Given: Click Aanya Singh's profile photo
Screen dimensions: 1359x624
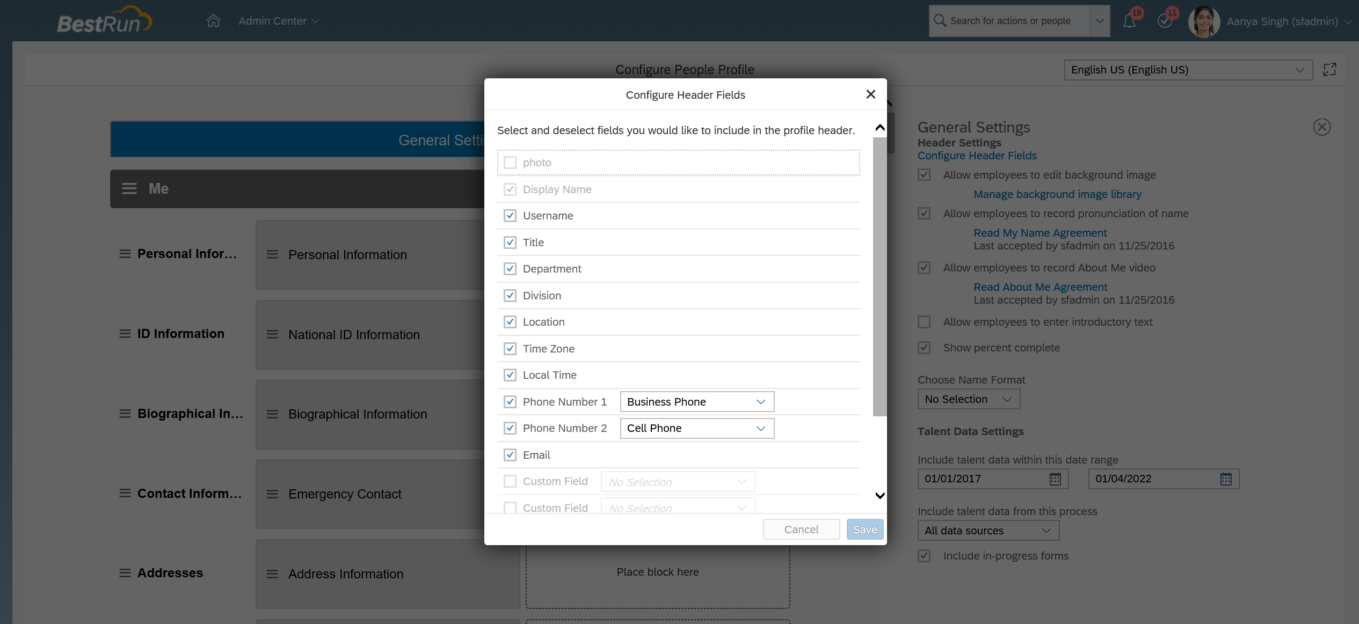Looking at the screenshot, I should [x=1204, y=21].
